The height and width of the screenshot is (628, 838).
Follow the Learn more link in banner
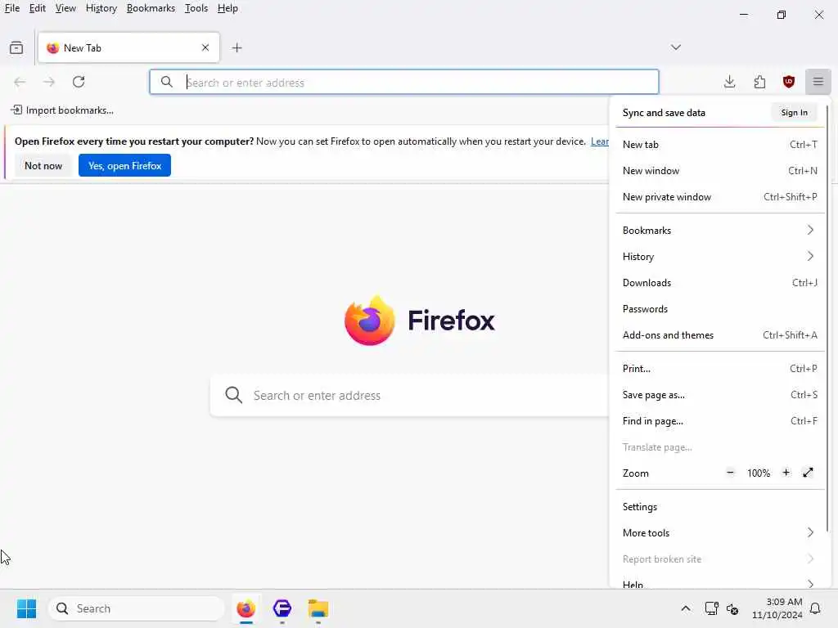point(600,141)
